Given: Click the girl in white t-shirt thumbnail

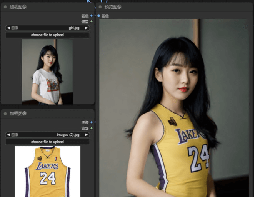Looking at the screenshot, I should (x=47, y=72).
